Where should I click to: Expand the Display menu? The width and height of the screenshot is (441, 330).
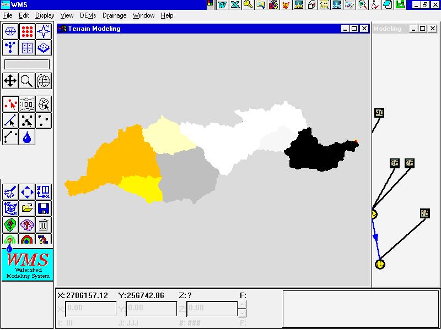(x=45, y=16)
